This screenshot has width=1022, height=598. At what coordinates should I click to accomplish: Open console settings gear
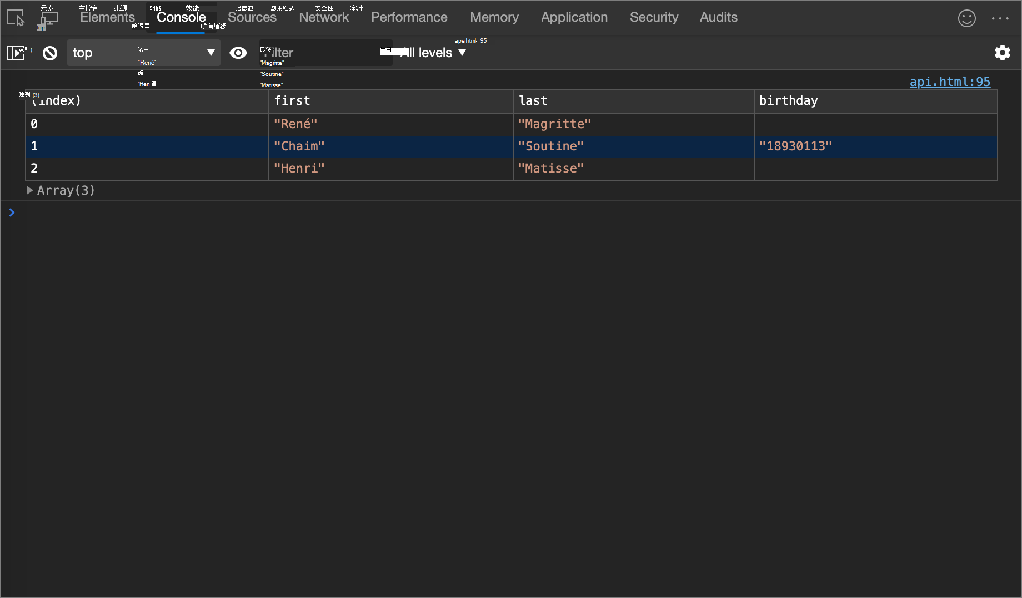pyautogui.click(x=1002, y=53)
